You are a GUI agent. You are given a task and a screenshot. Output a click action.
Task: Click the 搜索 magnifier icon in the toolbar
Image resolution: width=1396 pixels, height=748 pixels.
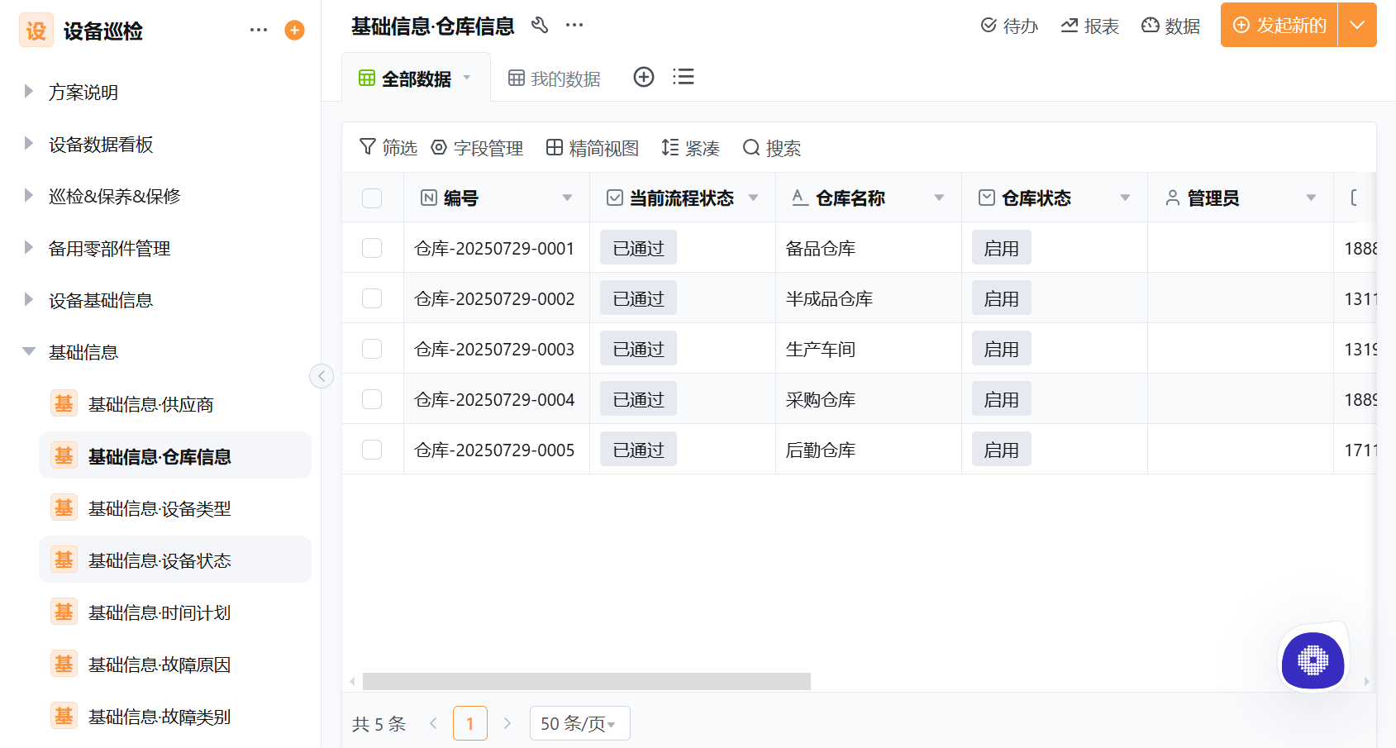(x=750, y=148)
